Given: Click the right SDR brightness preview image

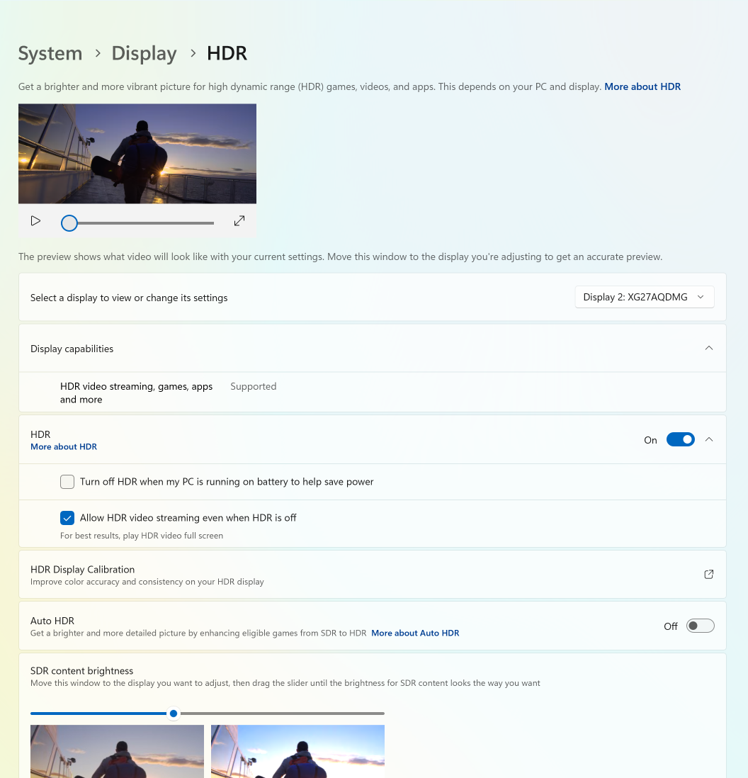Looking at the screenshot, I should point(297,751).
